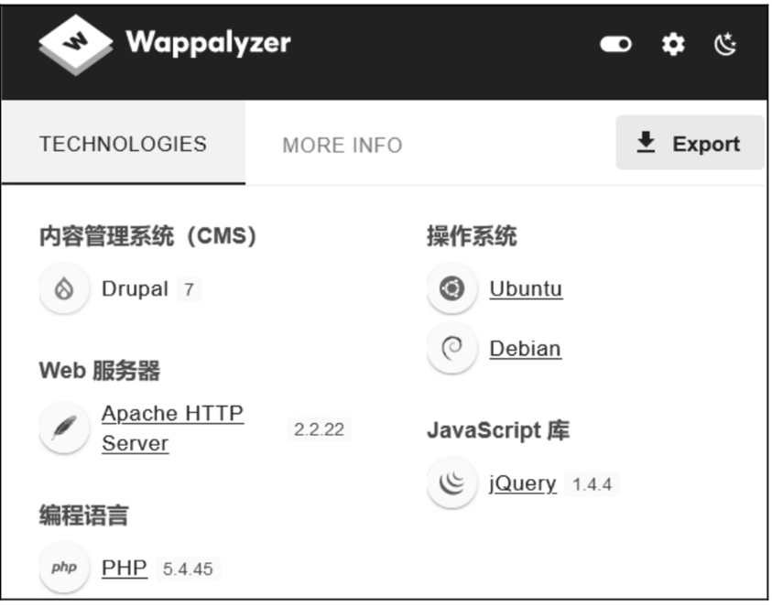This screenshot has width=772, height=607.
Task: Click the Drupal version 7 badge
Action: [x=189, y=289]
